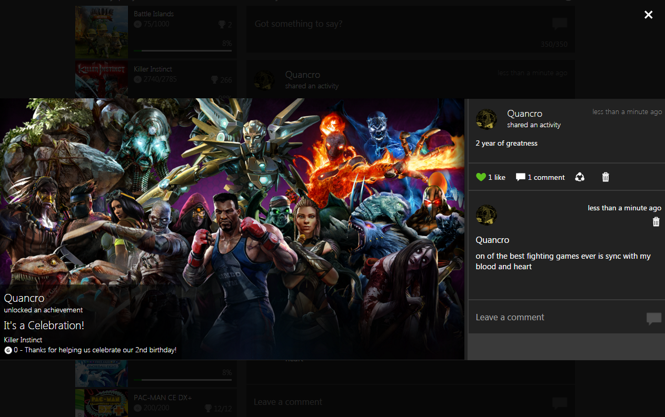Click Quancro name on the image caption
Viewport: 665px width, 417px height.
[x=24, y=299]
